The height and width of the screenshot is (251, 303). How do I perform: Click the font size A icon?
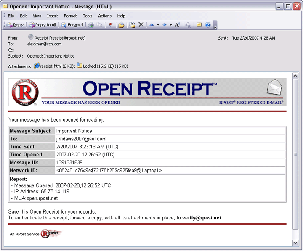(x=177, y=25)
